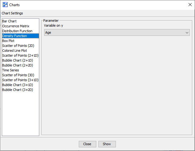Select Time Series chart type
Viewport: 195px width, 151px height.
tap(10, 70)
